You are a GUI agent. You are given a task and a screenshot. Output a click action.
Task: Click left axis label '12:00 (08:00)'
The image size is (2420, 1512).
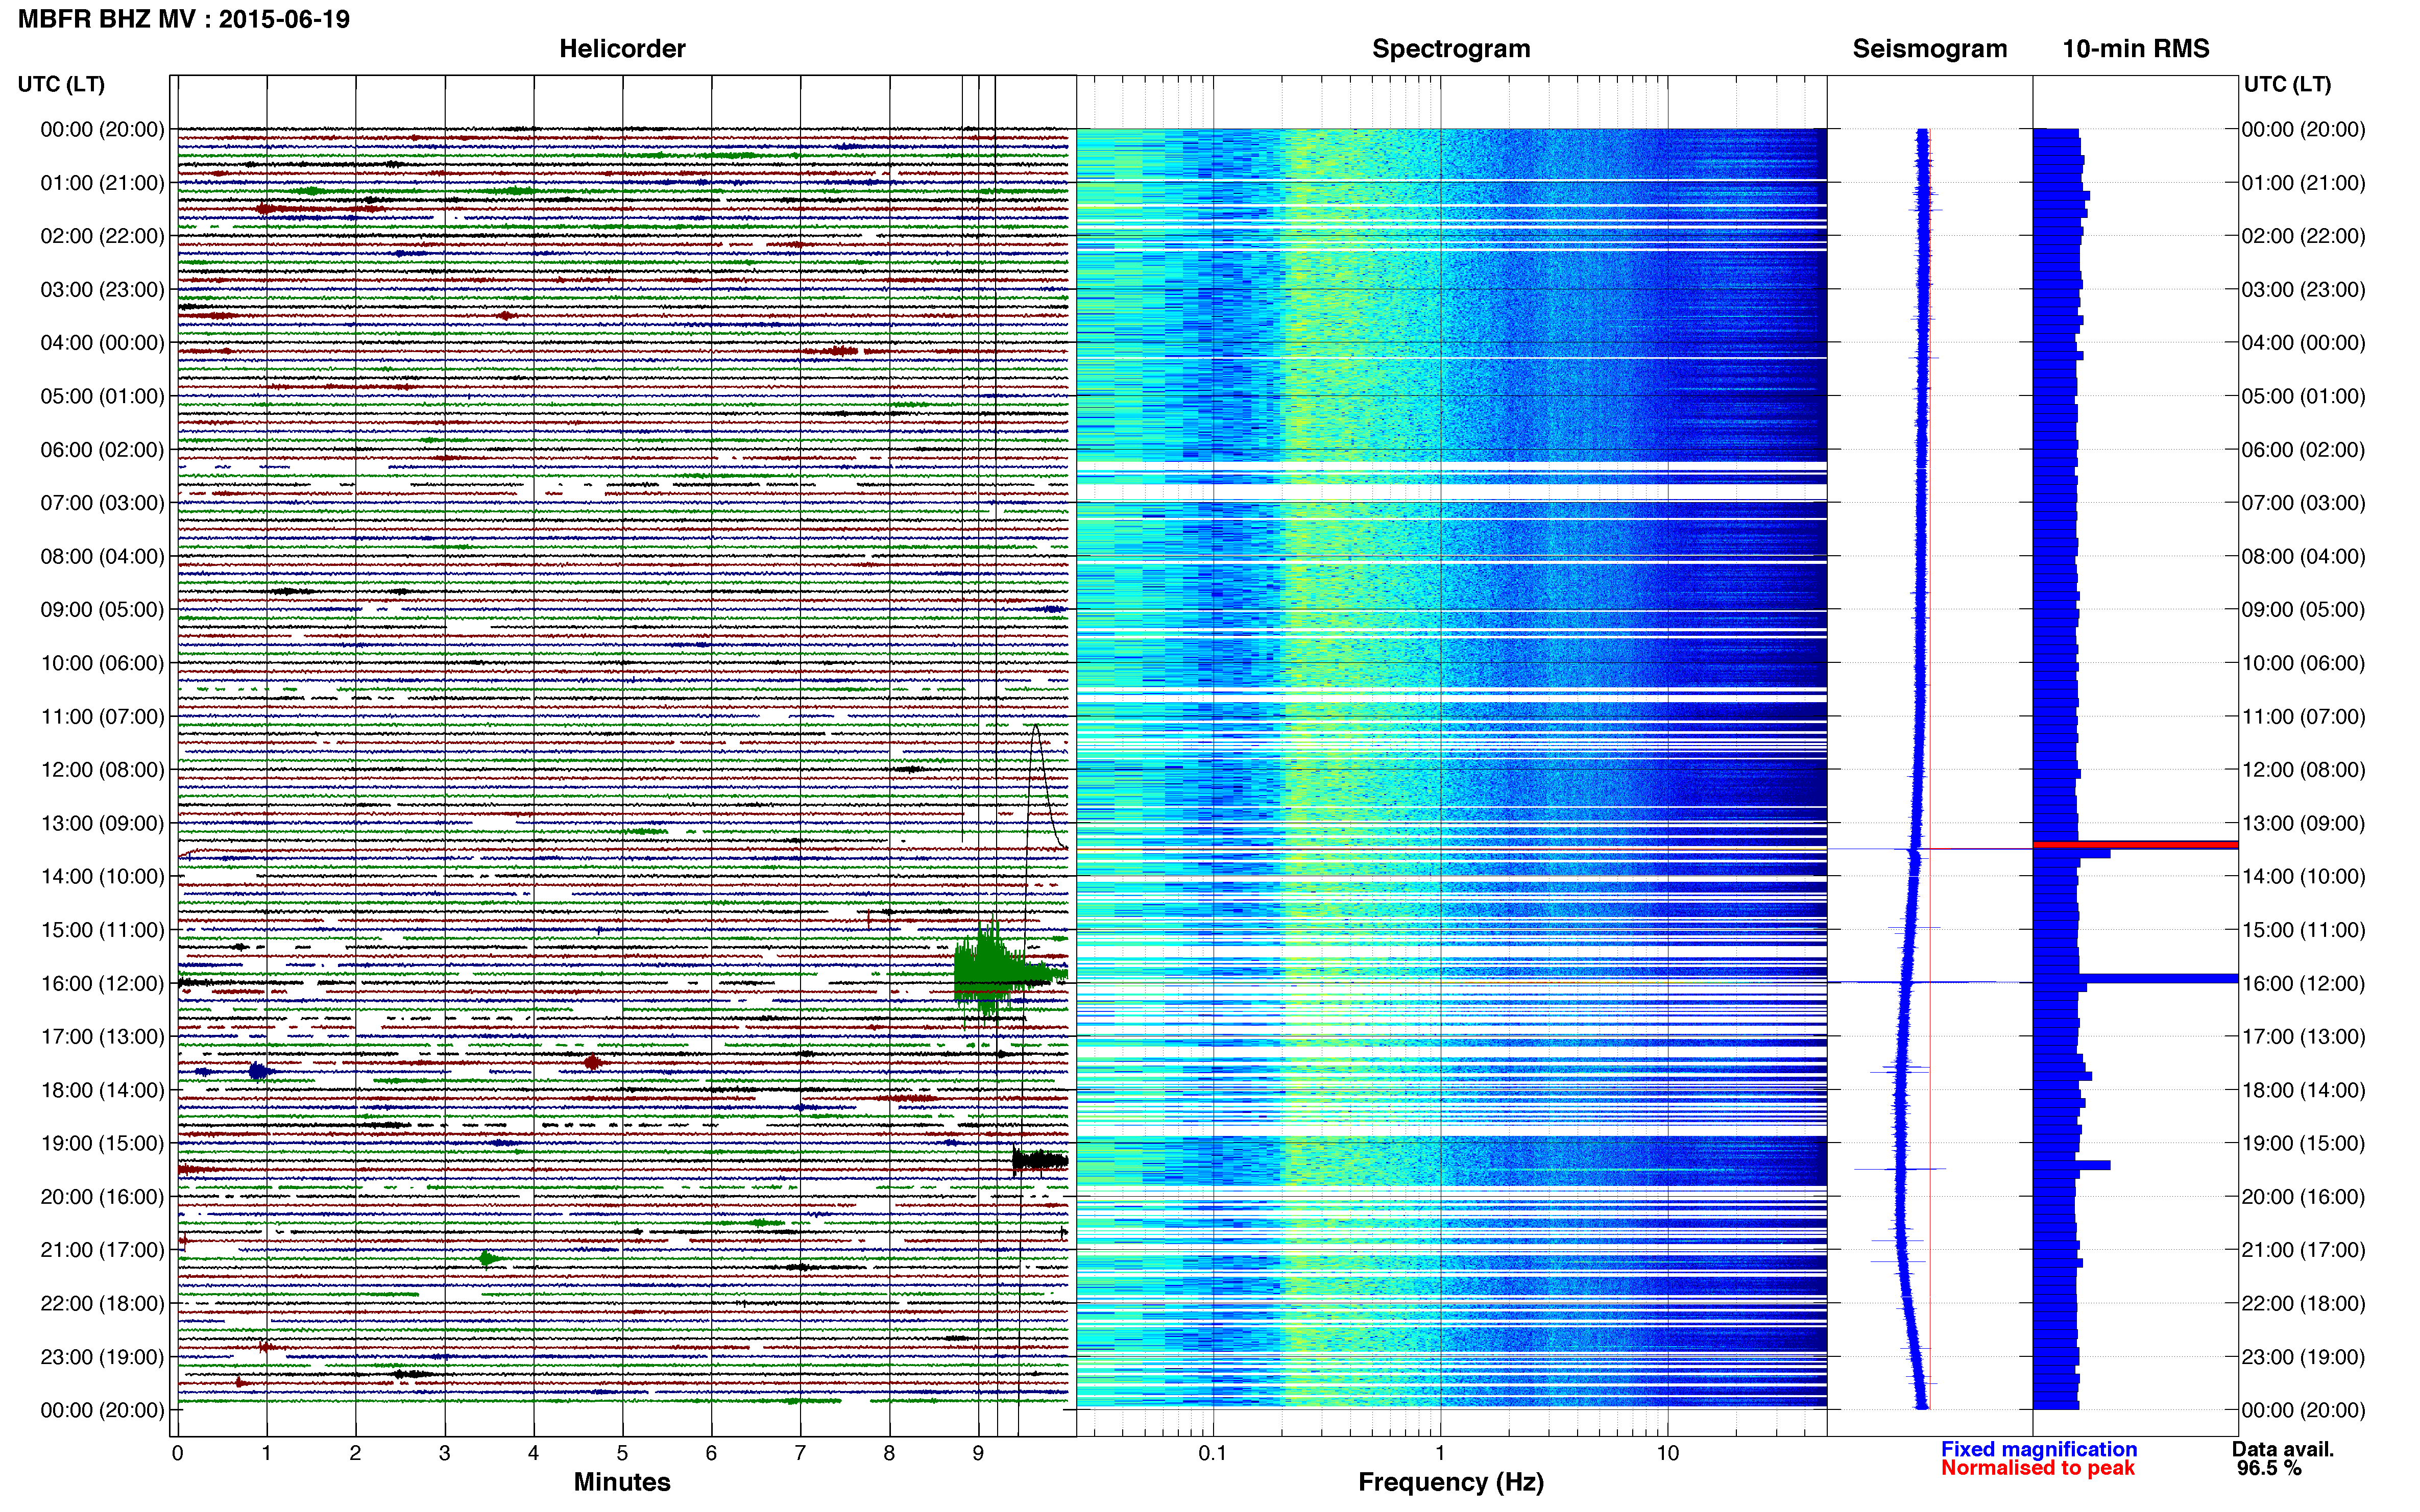point(102,770)
